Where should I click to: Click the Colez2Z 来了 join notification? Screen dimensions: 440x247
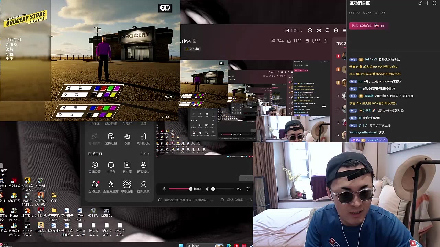tap(368, 140)
